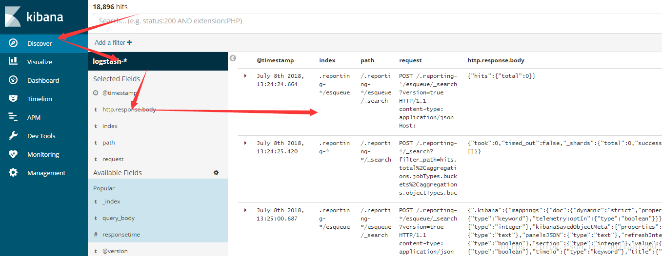Click the type icon for _index field
The width and height of the screenshot is (662, 256).
pos(96,201)
